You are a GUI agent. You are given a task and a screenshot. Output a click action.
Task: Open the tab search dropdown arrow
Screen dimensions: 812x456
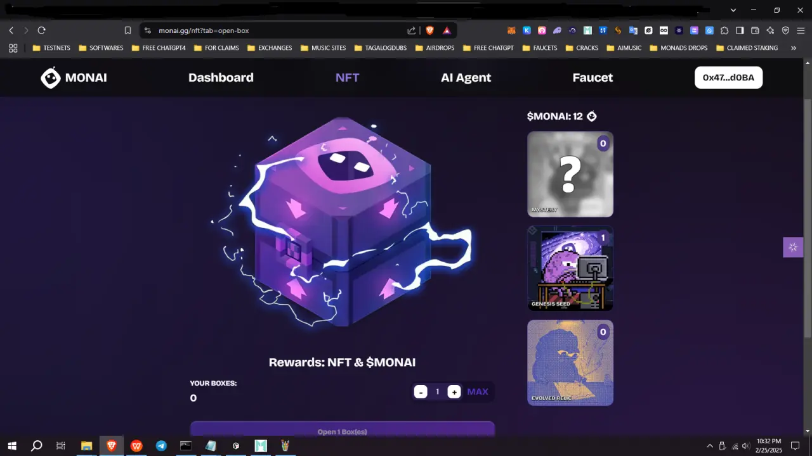pyautogui.click(x=733, y=10)
